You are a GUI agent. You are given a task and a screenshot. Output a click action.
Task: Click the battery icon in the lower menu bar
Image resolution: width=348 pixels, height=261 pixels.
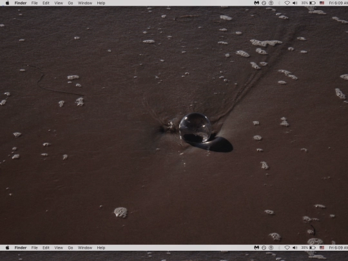(x=313, y=247)
